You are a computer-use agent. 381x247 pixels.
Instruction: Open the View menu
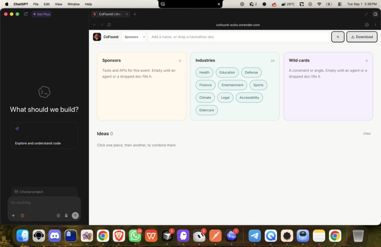pyautogui.click(x=58, y=4)
